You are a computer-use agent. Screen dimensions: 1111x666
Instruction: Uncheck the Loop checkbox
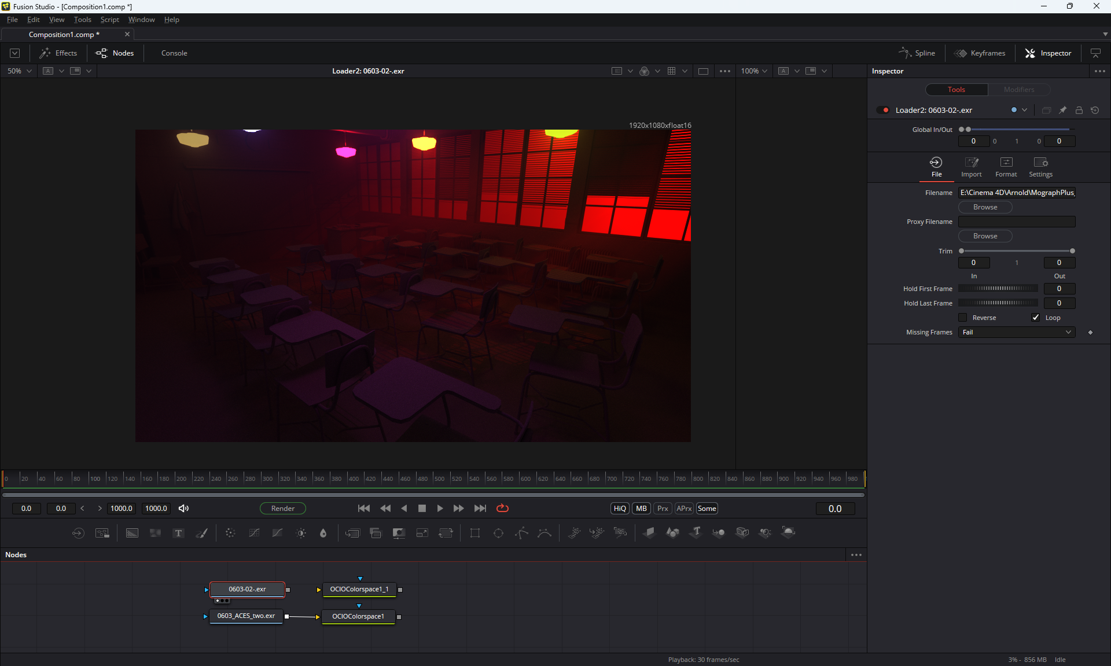click(1036, 318)
